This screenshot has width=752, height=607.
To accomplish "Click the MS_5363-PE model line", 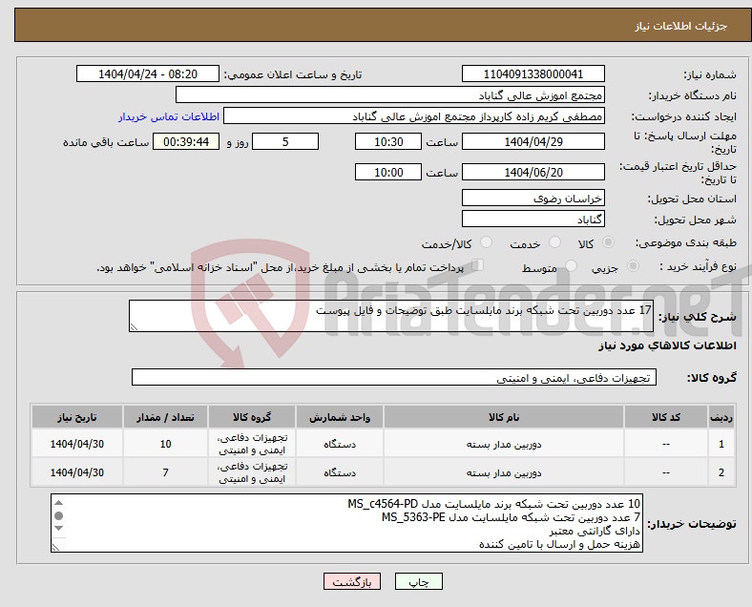I will click(512, 517).
